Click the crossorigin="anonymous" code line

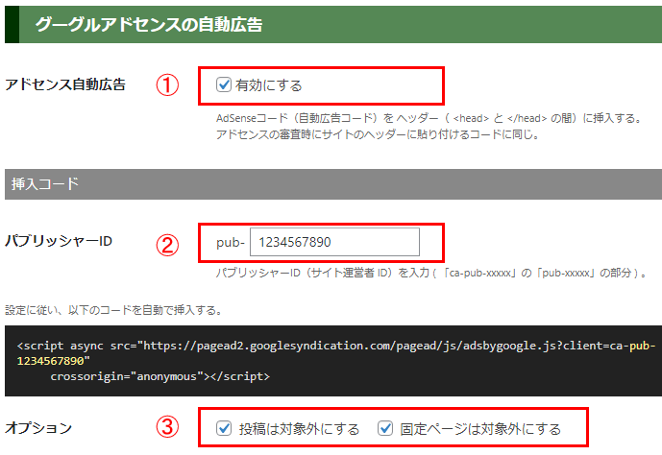(x=160, y=376)
